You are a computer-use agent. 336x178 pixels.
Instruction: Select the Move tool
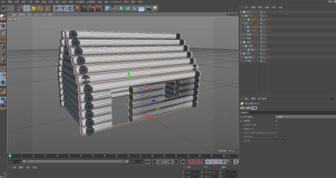[27, 8]
